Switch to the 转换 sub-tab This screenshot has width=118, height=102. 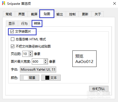[x=37, y=23]
